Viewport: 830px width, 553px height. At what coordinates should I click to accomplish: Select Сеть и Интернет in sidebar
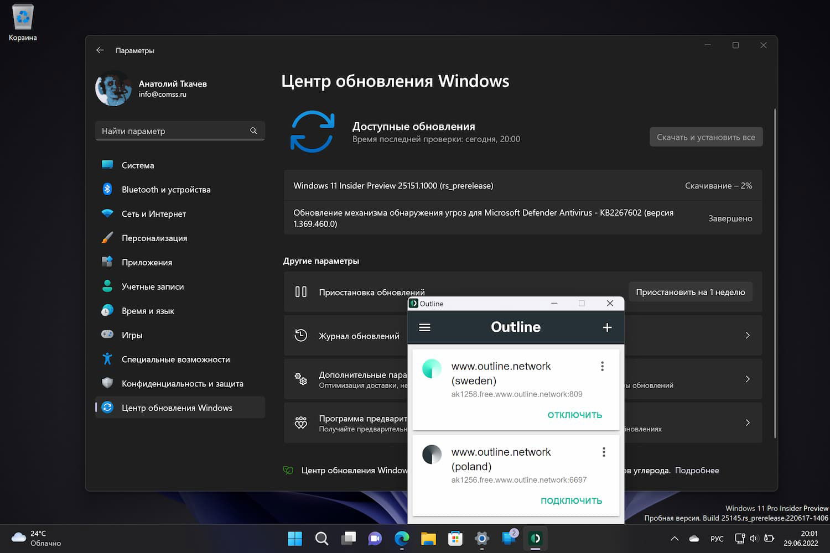tap(154, 213)
